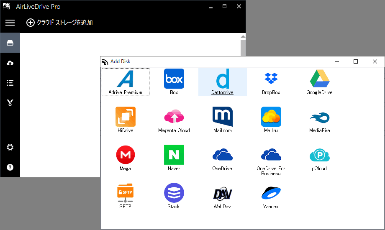Maximize the Add Disk window
385x230 pixels.
[356, 61]
